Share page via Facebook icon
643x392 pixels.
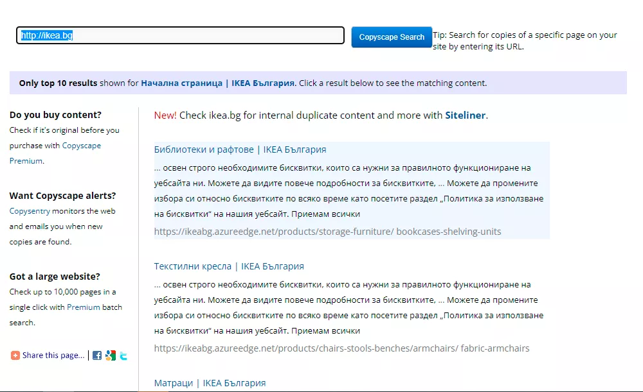[x=97, y=355]
